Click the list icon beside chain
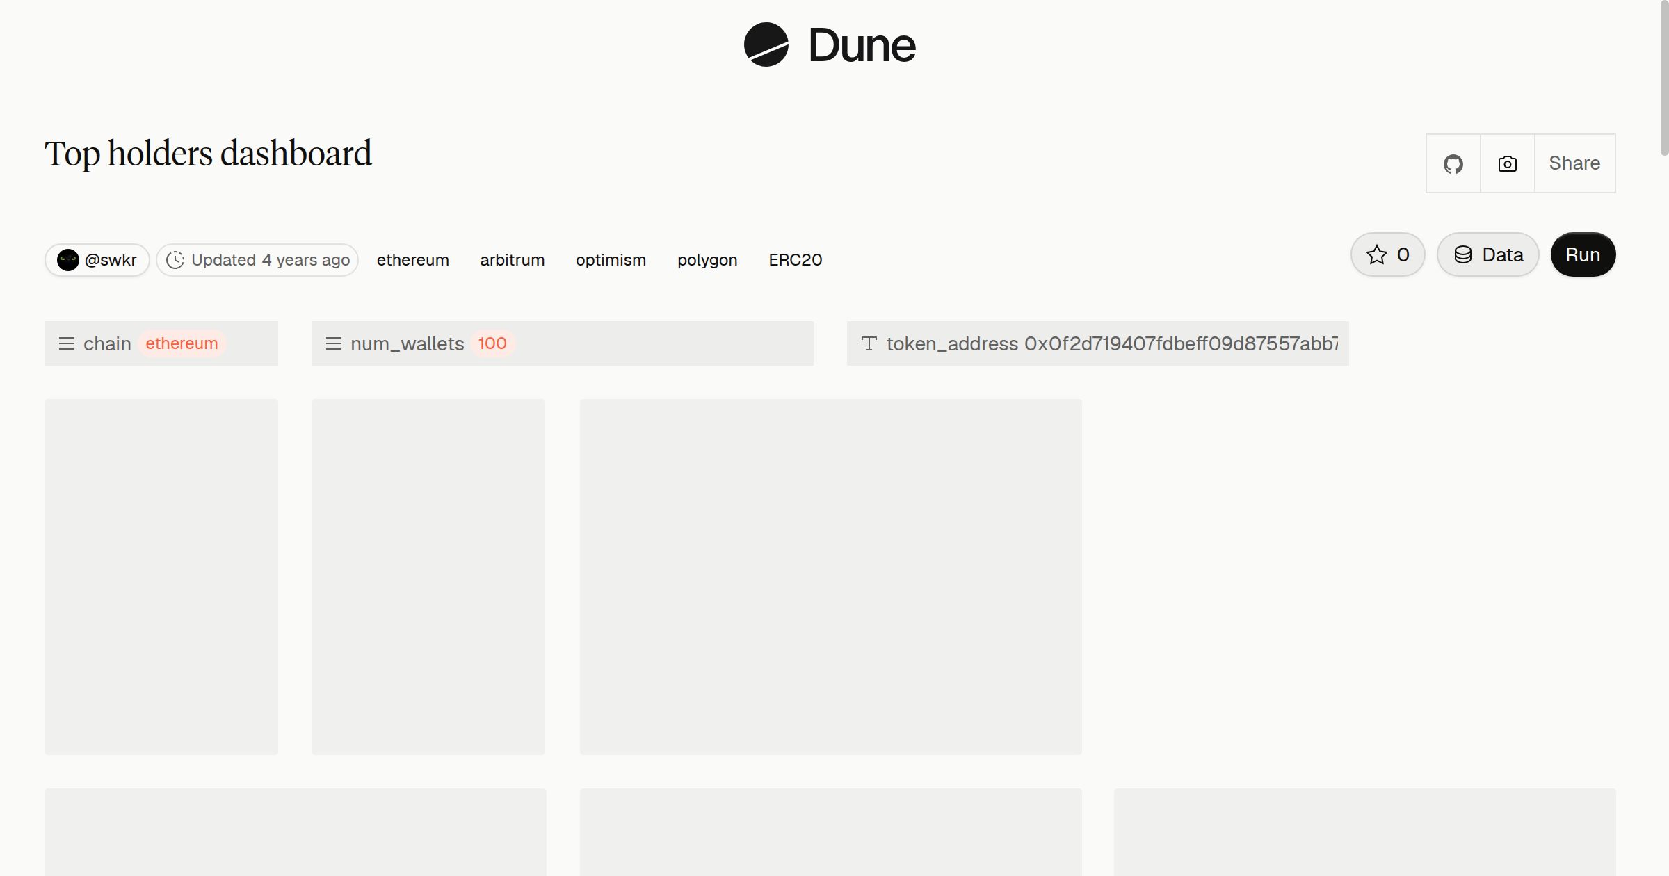Image resolution: width=1669 pixels, height=876 pixels. point(67,343)
